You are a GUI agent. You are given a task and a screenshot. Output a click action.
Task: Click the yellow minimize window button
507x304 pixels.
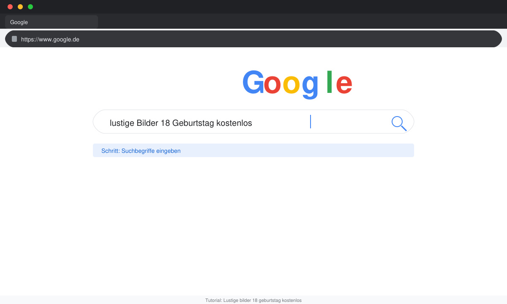[20, 7]
